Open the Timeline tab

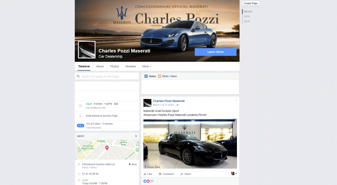pos(84,66)
